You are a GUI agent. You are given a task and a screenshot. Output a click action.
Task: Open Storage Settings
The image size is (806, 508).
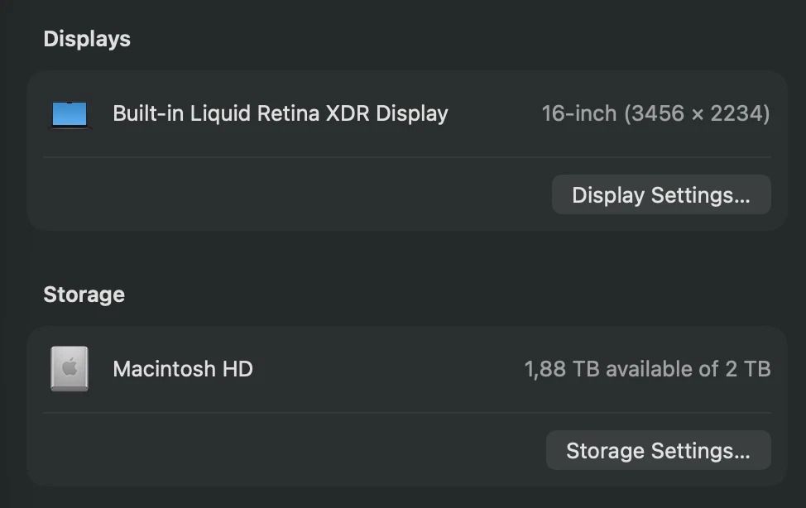[x=658, y=450]
